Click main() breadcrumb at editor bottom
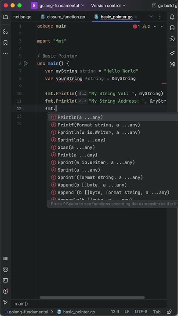The height and width of the screenshot is (316, 178). click(21, 304)
